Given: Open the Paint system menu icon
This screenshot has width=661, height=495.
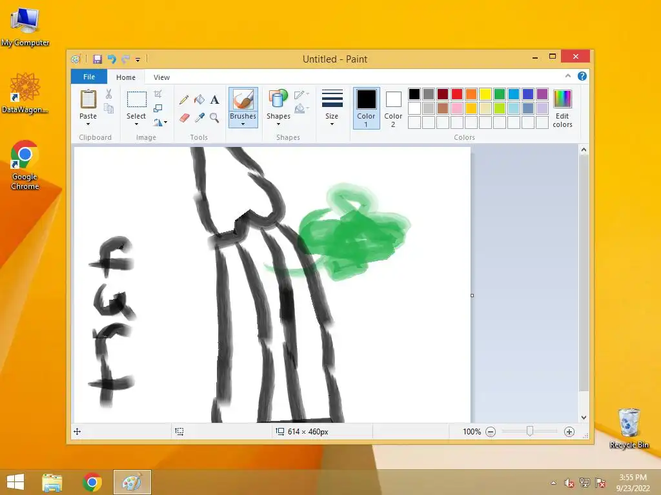Looking at the screenshot, I should pyautogui.click(x=76, y=59).
